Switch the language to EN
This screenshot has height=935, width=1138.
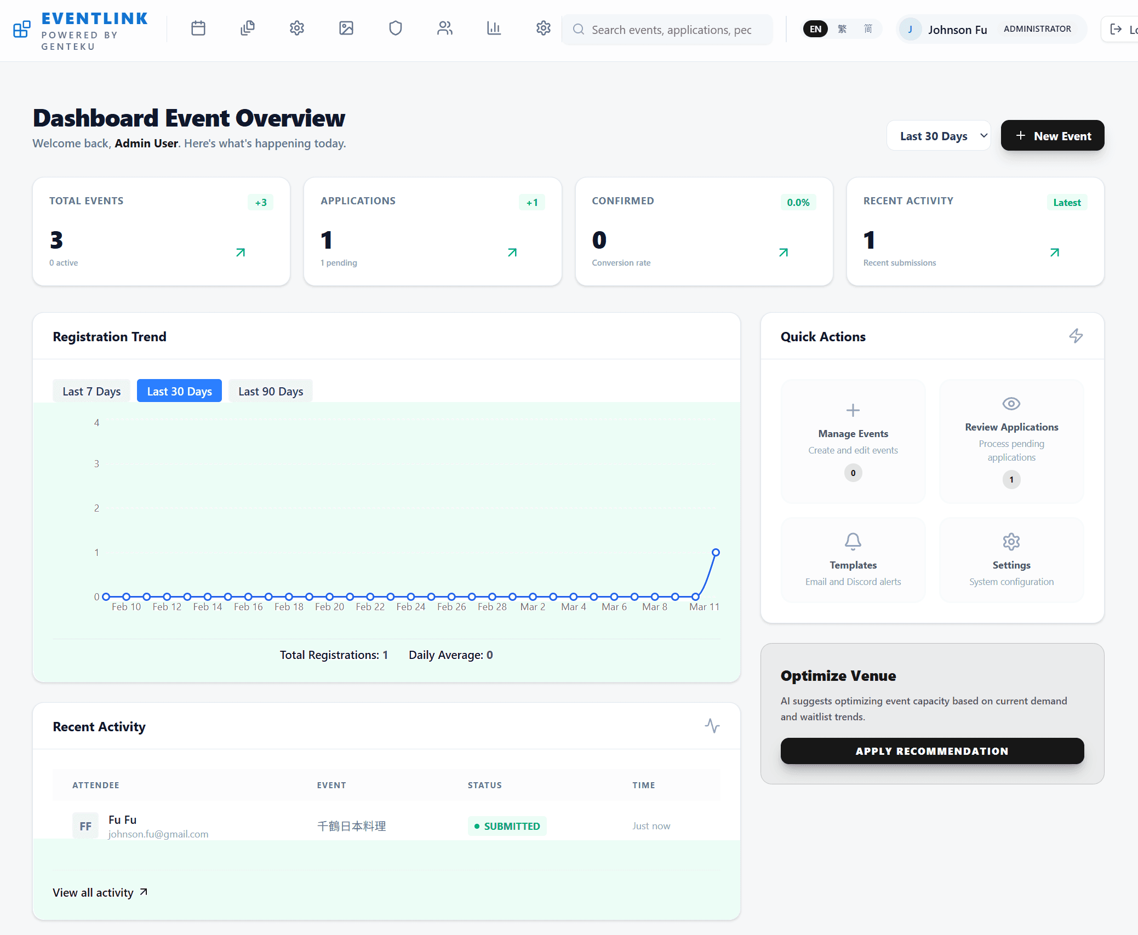(815, 28)
